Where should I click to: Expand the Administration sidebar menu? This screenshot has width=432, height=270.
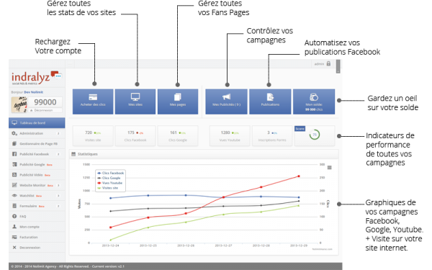coord(37,133)
